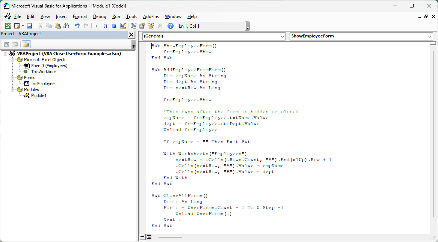Open the Project pane toolbar overflow arrow

coord(133,45)
